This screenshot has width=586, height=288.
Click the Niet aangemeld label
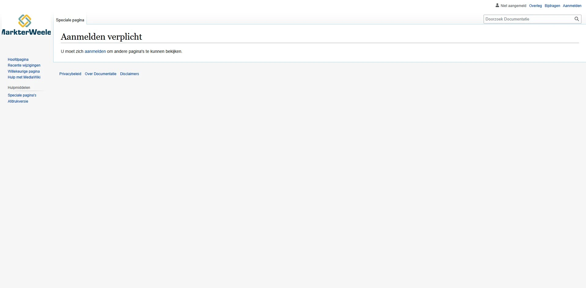[513, 5]
